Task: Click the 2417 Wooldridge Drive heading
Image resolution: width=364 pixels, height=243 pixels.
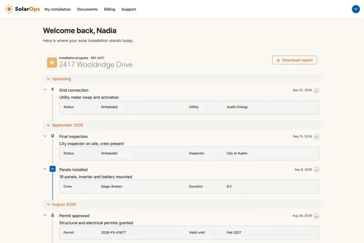Action: click(96, 64)
